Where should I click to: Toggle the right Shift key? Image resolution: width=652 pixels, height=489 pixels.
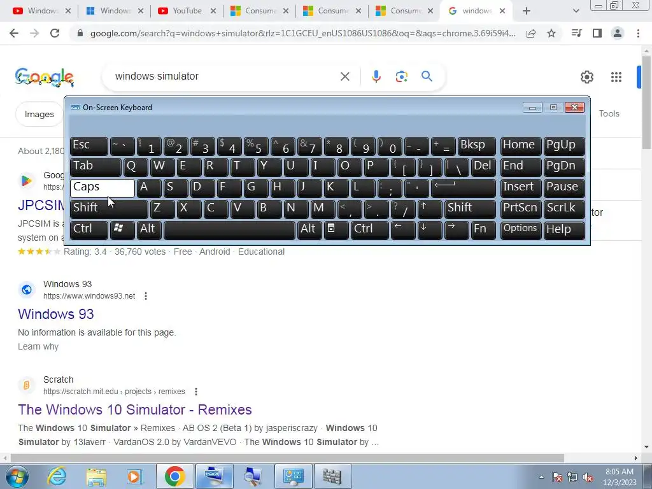click(471, 209)
